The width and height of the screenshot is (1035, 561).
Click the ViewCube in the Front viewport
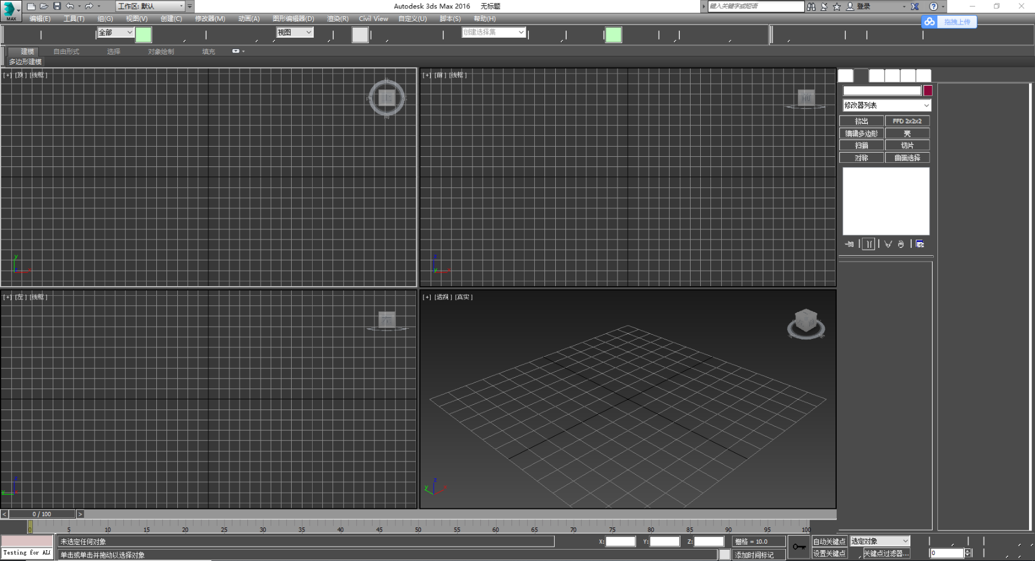click(x=806, y=98)
